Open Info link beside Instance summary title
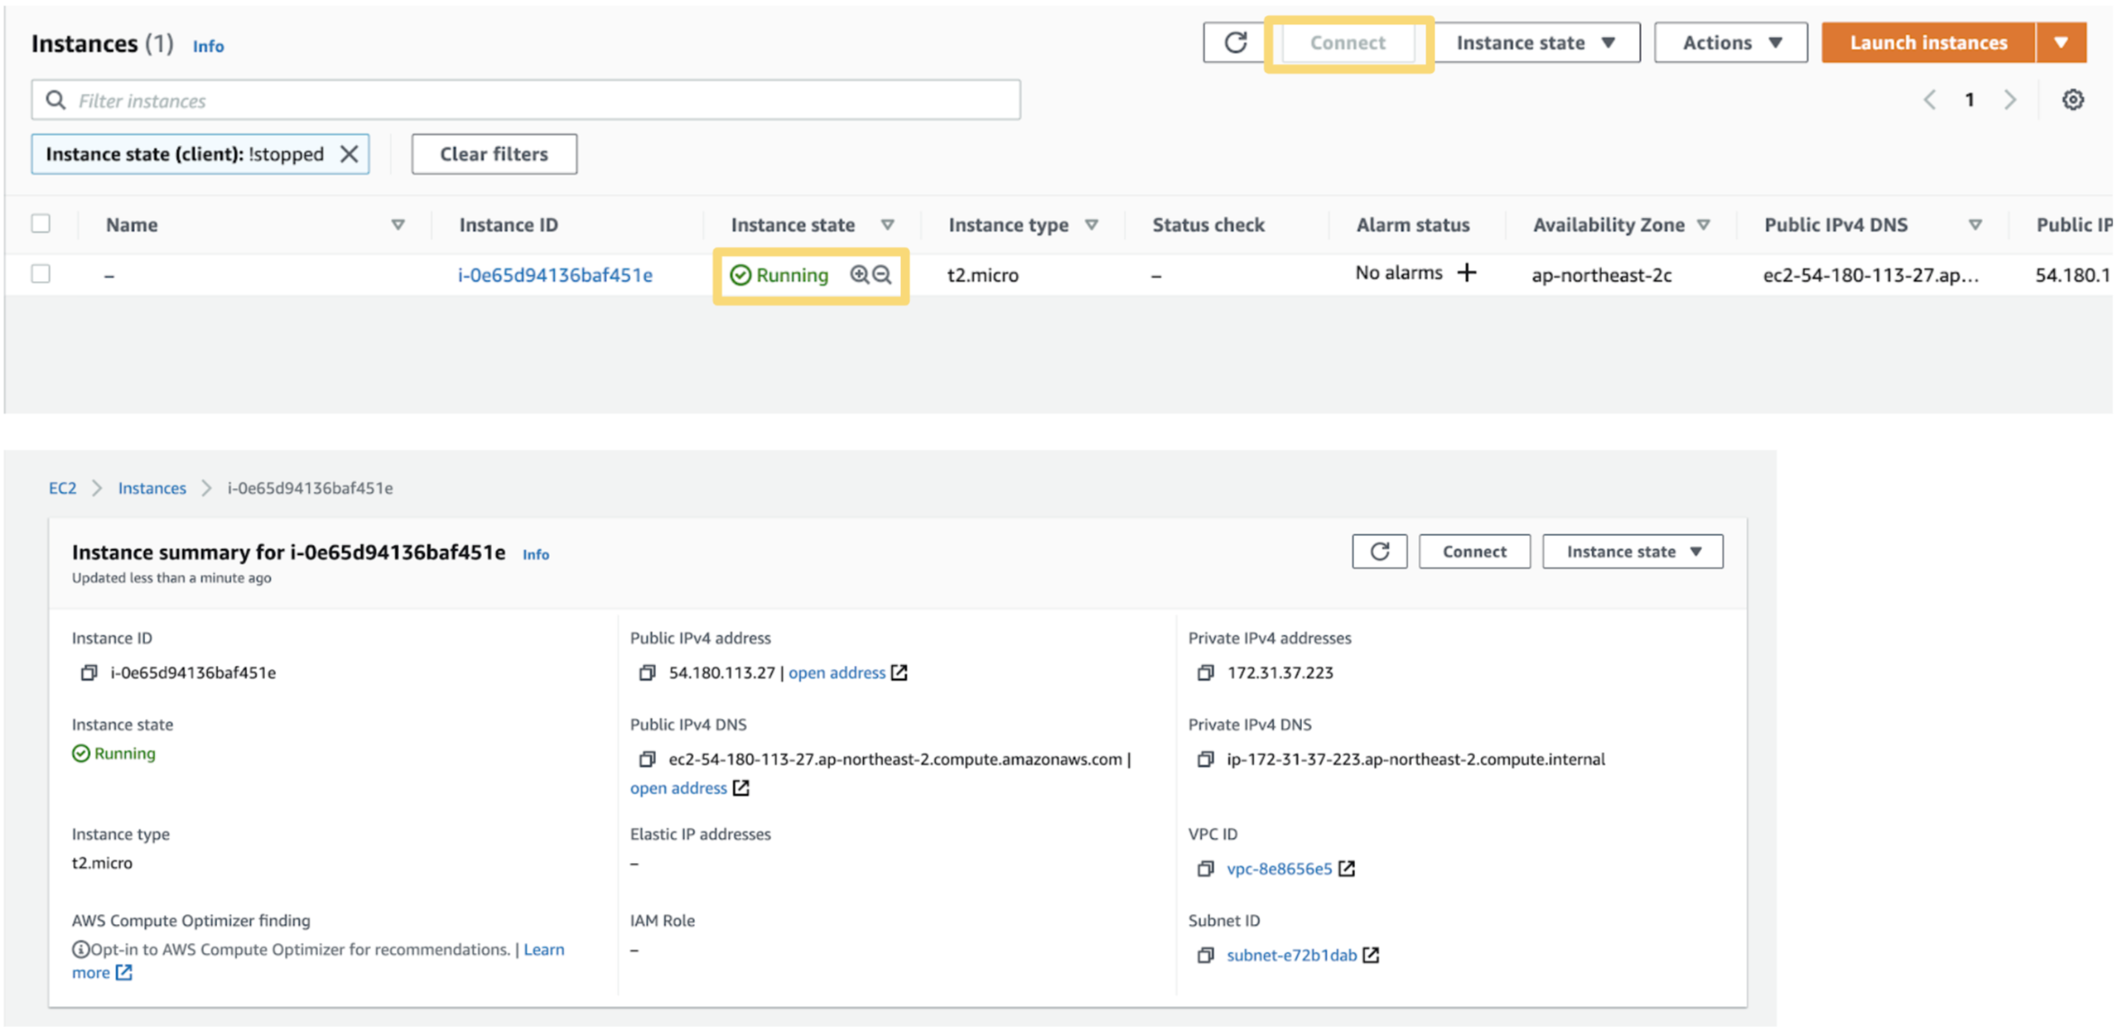Viewport: 2121px width, 1027px height. pyautogui.click(x=536, y=555)
